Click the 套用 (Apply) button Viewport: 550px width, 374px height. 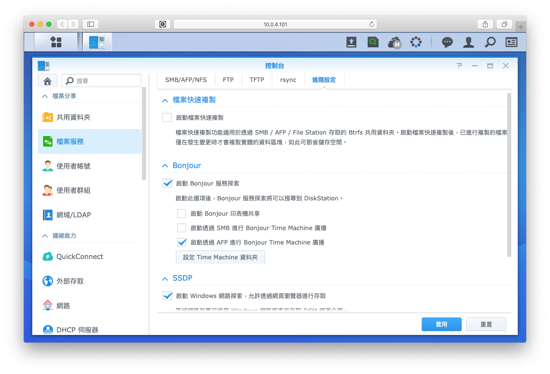(442, 324)
